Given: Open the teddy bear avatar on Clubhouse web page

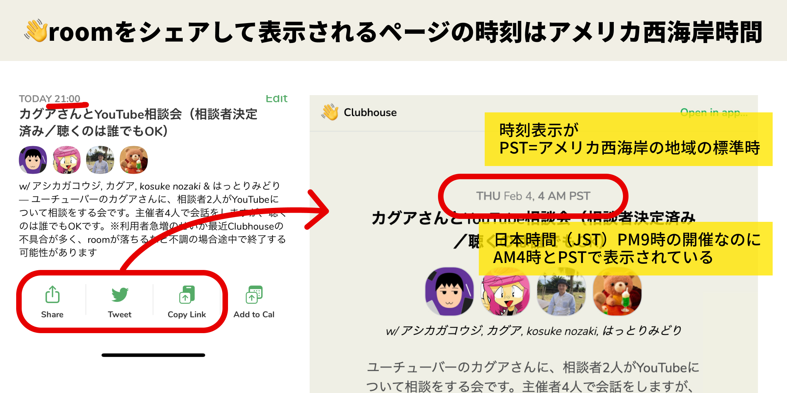Looking at the screenshot, I should [x=617, y=291].
